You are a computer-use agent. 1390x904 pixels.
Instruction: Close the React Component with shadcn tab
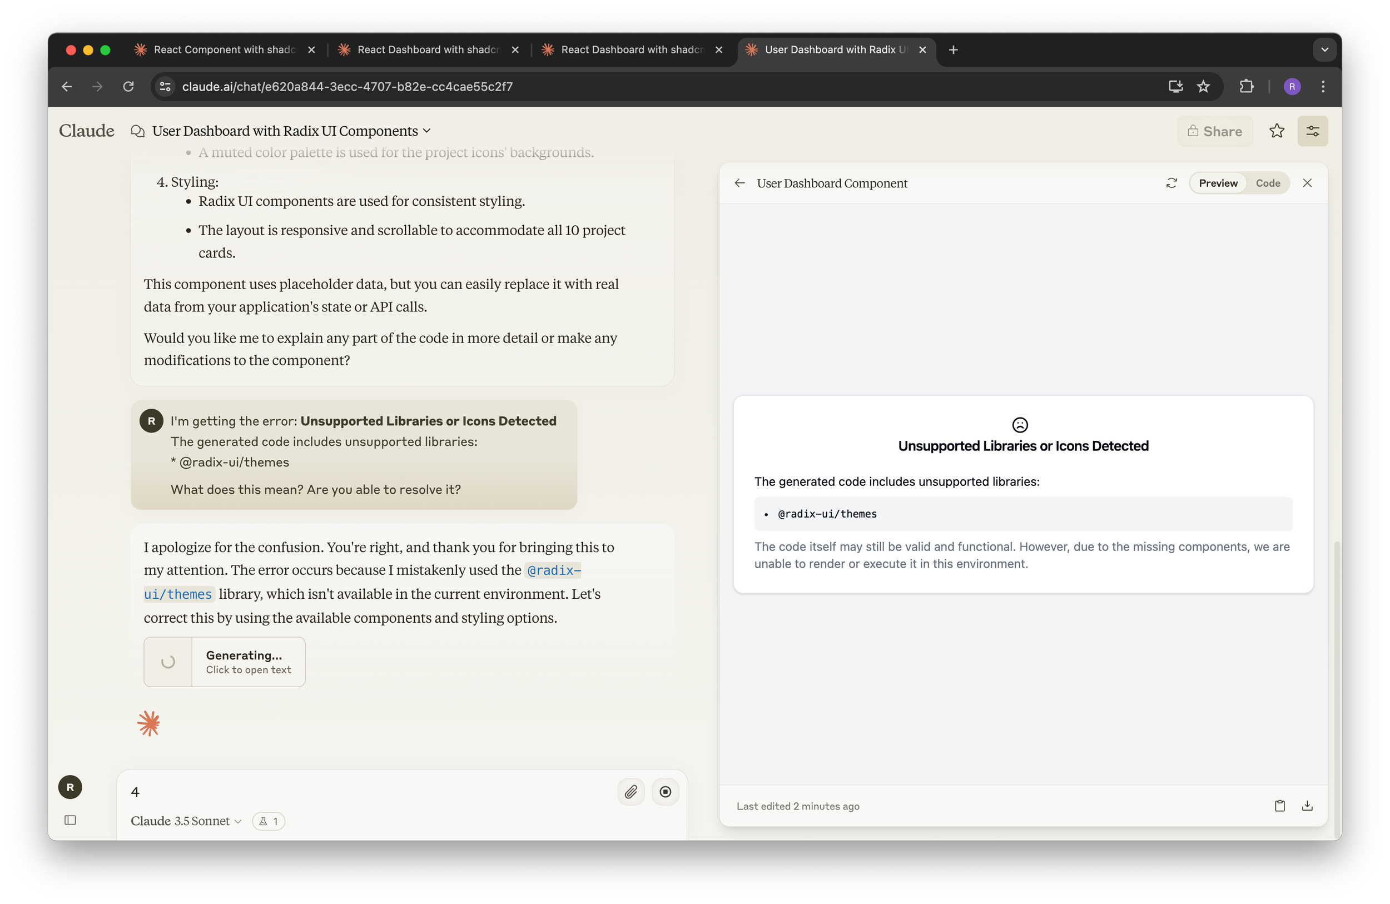click(x=311, y=49)
